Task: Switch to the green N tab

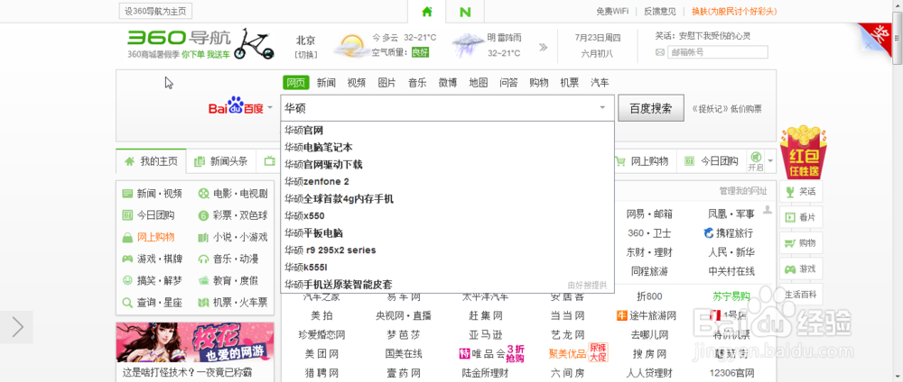Action: [465, 12]
